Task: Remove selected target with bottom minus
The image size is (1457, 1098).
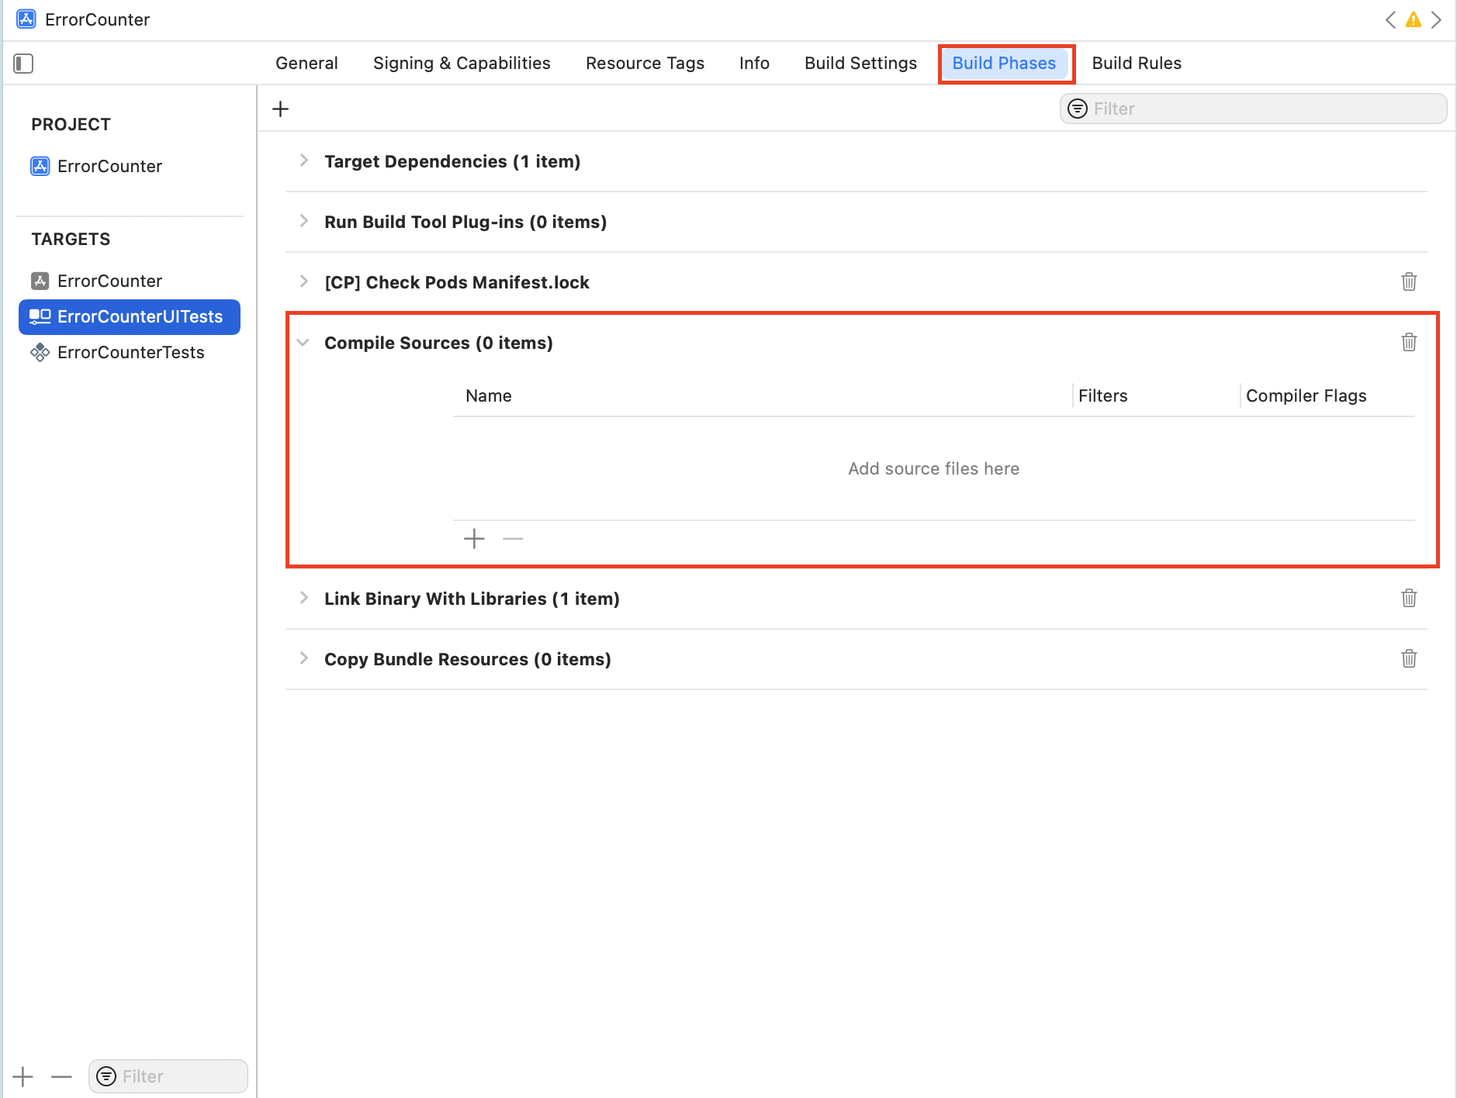Action: [x=61, y=1077]
